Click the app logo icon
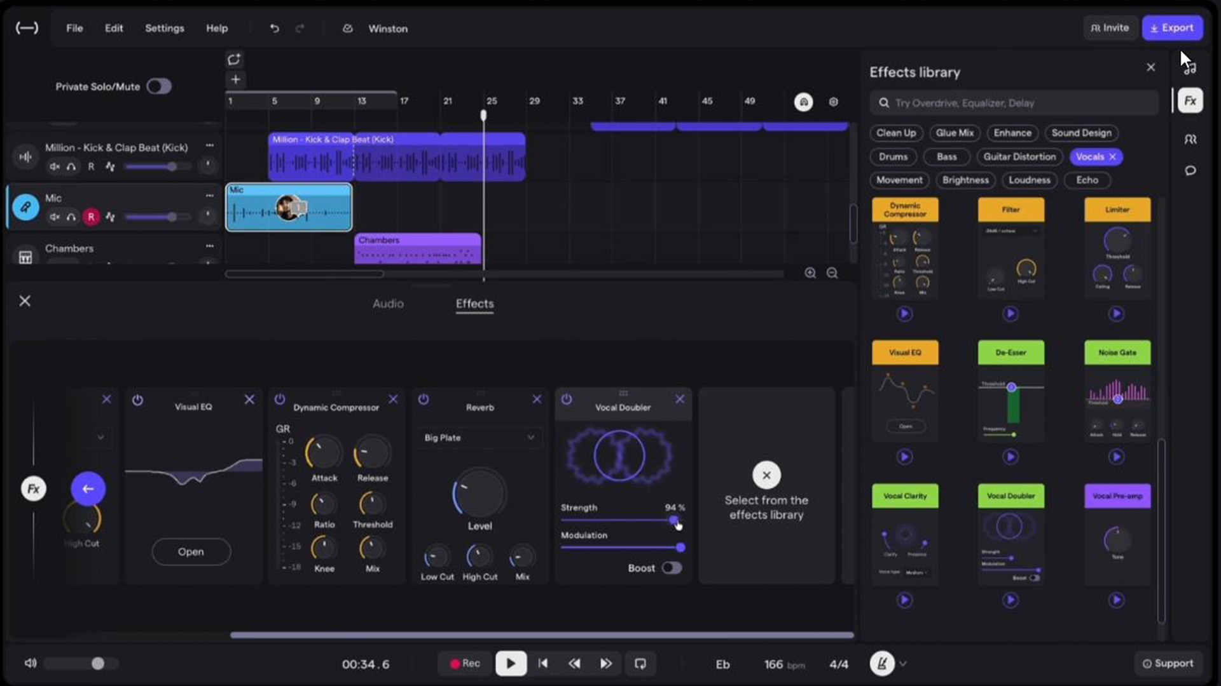Screen dimensions: 1221x686 27,28
